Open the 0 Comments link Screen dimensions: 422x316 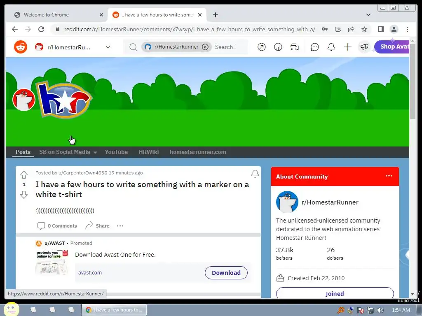pos(57,226)
